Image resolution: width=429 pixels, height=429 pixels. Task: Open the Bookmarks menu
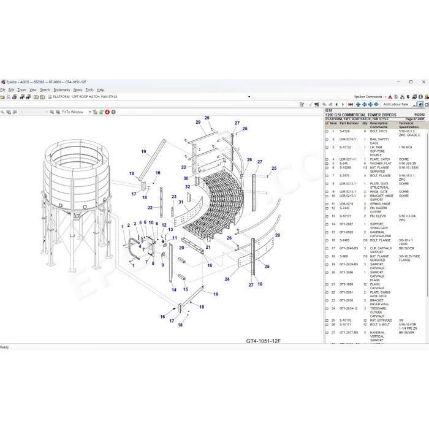[x=61, y=89]
